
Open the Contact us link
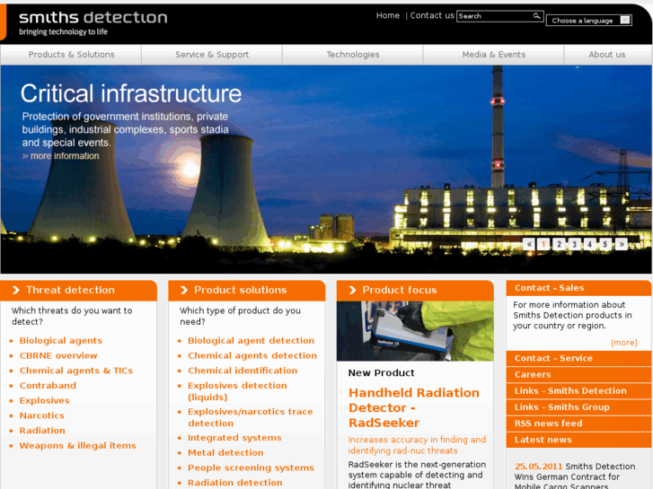click(432, 15)
